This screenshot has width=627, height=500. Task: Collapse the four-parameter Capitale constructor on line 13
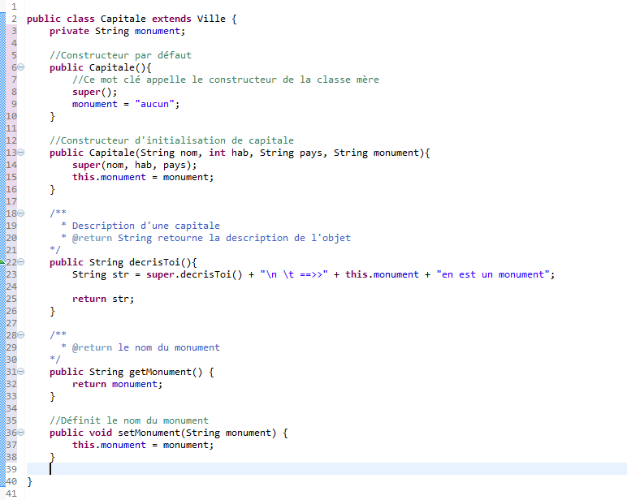tap(21, 153)
